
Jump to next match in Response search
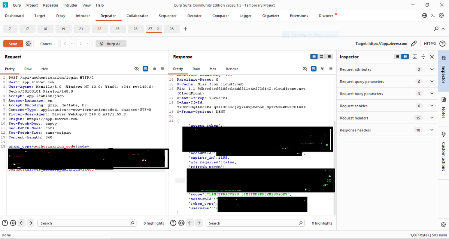[x=199, y=223]
